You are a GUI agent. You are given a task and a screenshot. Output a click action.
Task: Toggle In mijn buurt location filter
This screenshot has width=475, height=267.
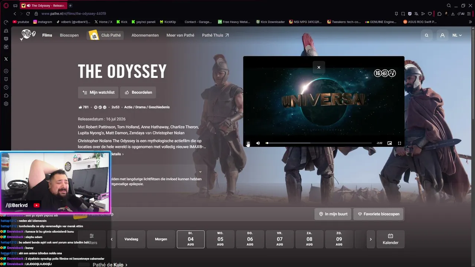[333, 214]
